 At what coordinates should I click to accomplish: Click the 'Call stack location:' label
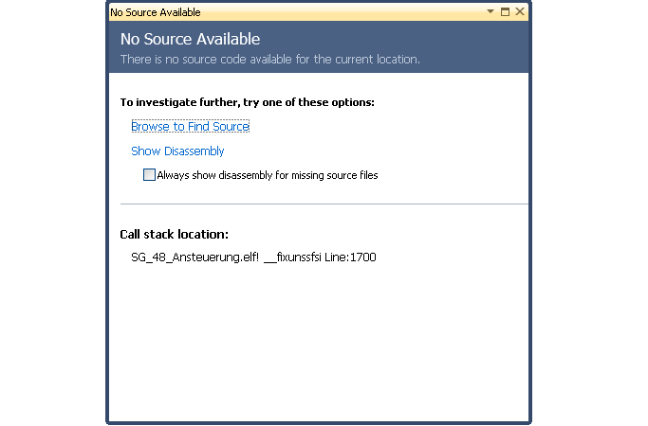(174, 234)
